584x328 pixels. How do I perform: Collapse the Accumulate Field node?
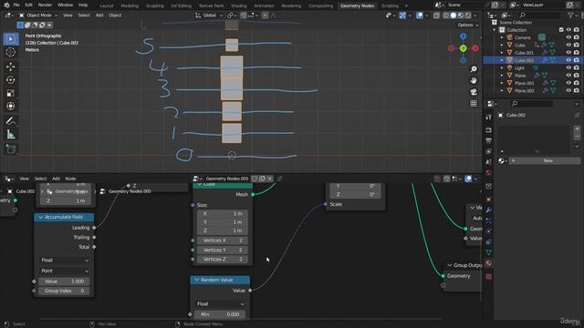40,217
